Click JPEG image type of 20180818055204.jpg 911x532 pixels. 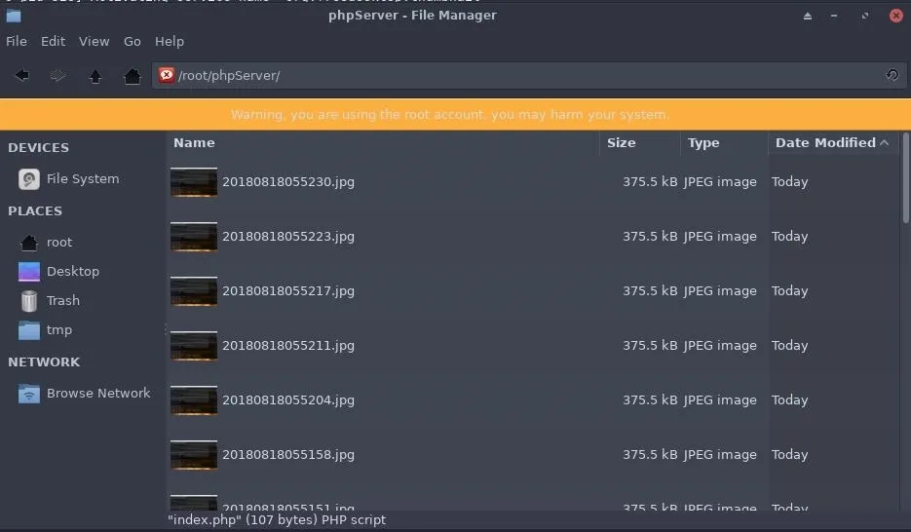pos(720,400)
